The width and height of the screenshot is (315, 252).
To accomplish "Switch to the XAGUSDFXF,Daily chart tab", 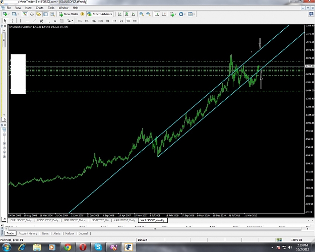I will 124,220.
